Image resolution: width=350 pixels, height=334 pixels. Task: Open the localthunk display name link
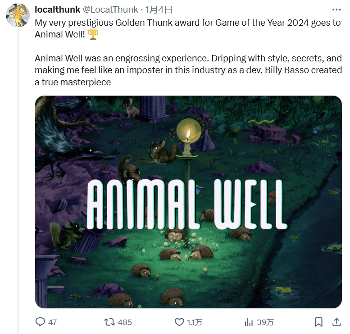pos(57,9)
